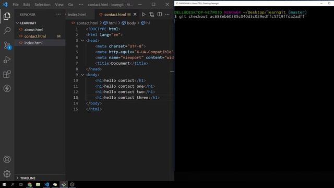Viewport: 334px width, 188px height.
Task: Open the Run and Debug view
Action: coord(7,60)
